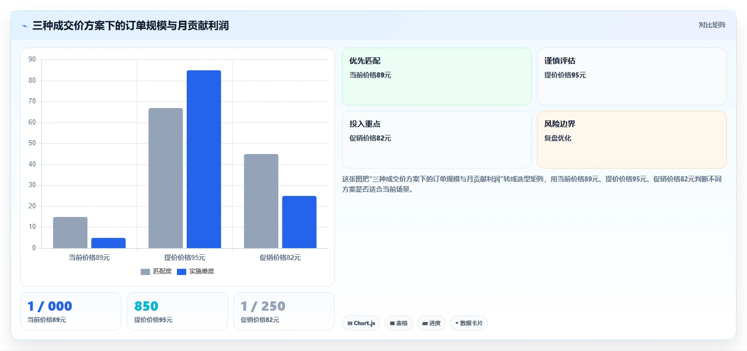Click the 1 / 000 stat card
747x351 pixels.
click(71, 311)
